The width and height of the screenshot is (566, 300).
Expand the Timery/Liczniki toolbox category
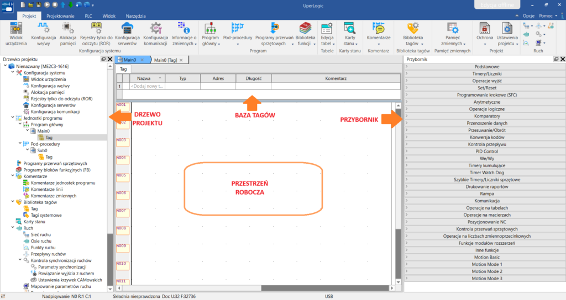click(485, 74)
